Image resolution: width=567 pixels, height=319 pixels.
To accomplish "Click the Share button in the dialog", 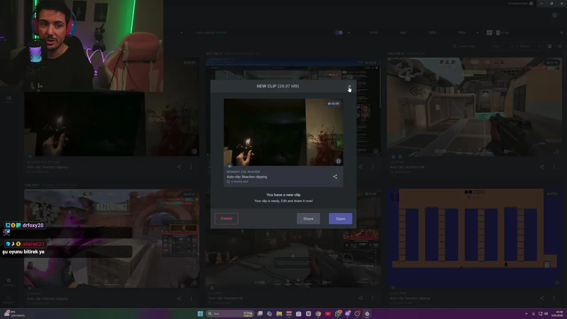I will (308, 218).
